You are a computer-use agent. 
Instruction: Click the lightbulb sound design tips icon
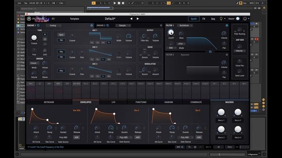tap(221, 18)
